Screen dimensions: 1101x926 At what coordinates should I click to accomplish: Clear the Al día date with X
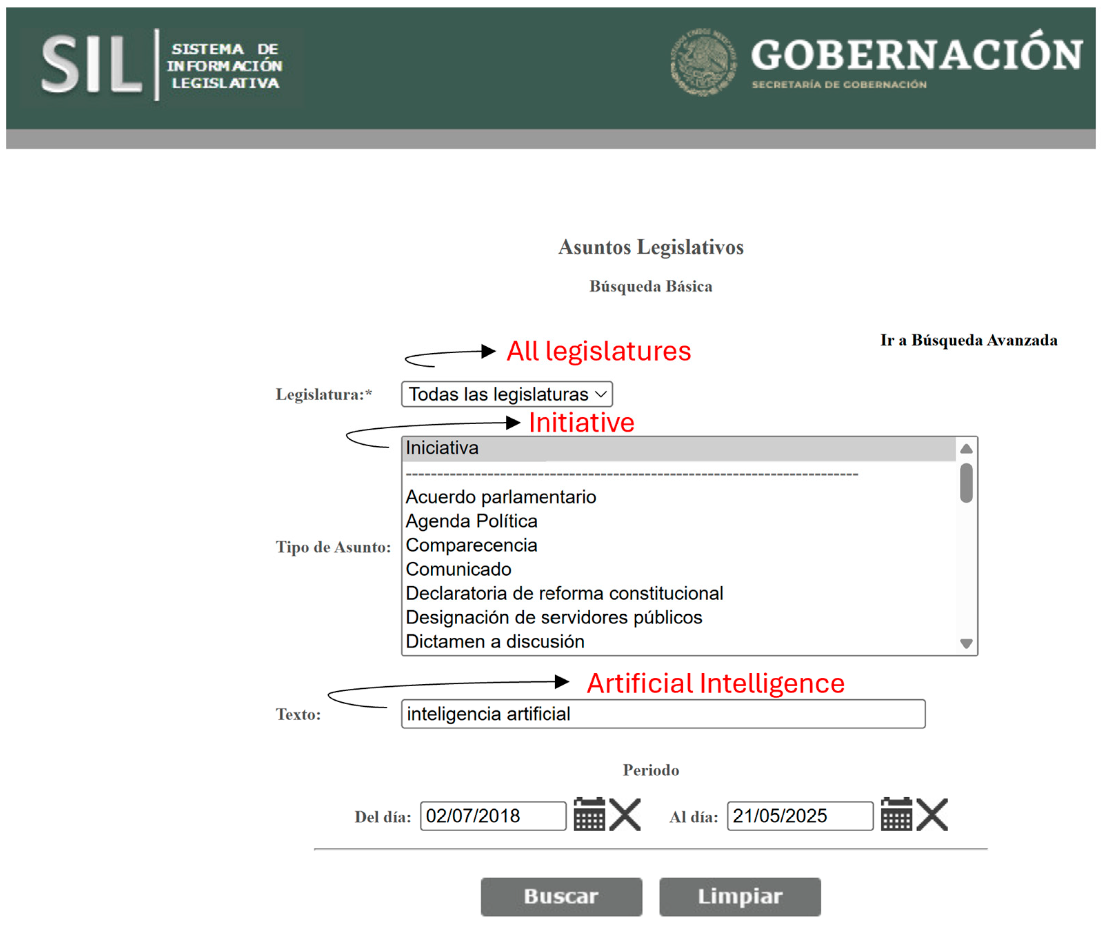pos(932,815)
